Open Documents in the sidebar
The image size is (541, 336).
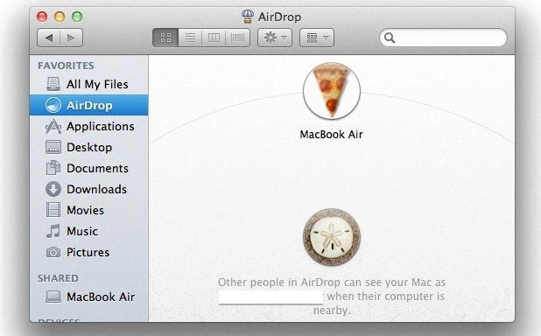[89, 168]
